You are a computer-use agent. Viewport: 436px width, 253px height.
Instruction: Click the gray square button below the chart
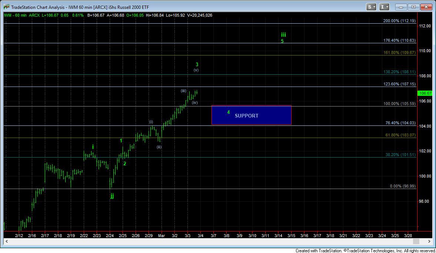coord(416,242)
